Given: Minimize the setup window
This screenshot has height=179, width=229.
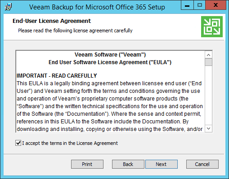Looking at the screenshot, I should pos(187,5).
